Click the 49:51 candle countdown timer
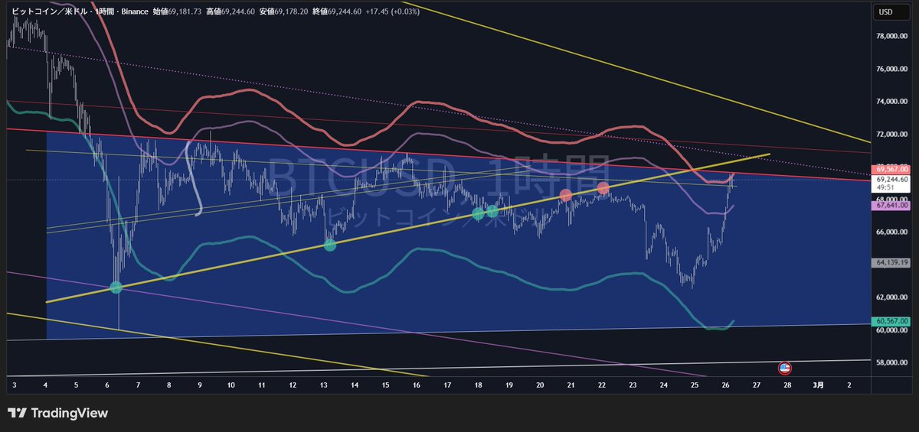 click(885, 187)
